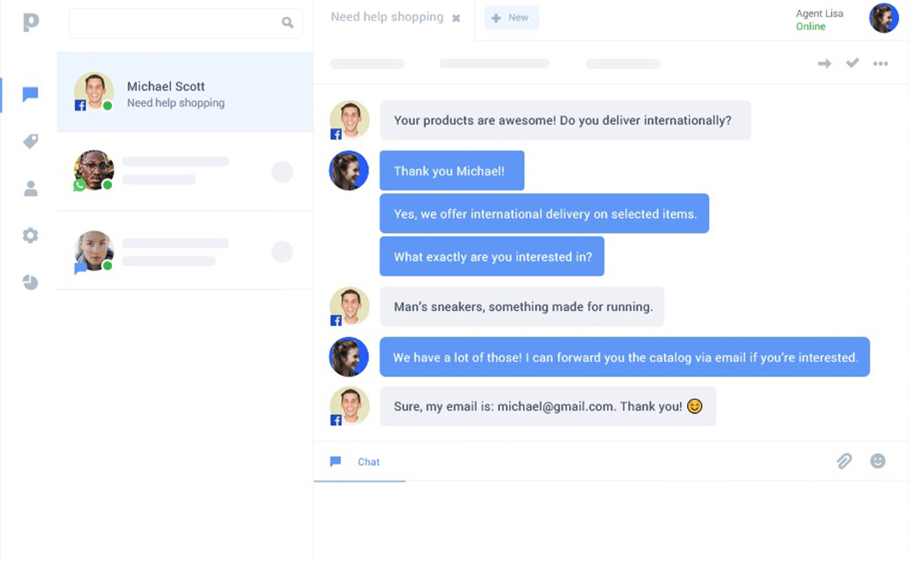Mark conversation resolved with checkmark icon

click(852, 64)
